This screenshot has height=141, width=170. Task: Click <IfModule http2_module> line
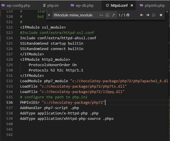(x=45, y=59)
